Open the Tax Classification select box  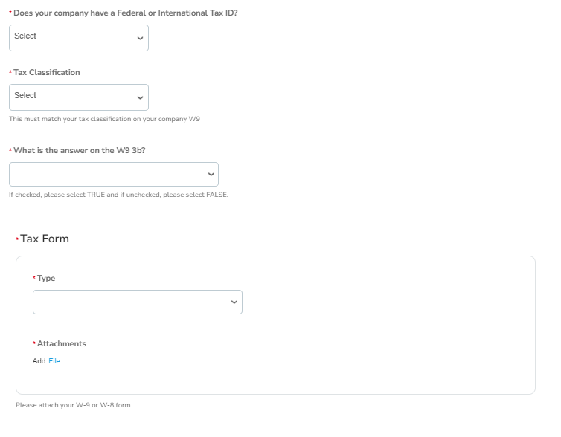tap(74, 97)
